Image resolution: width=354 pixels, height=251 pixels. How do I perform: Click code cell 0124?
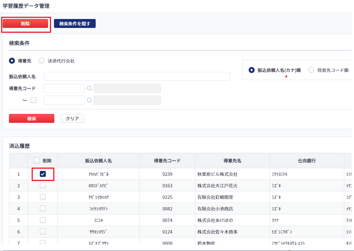click(x=167, y=232)
